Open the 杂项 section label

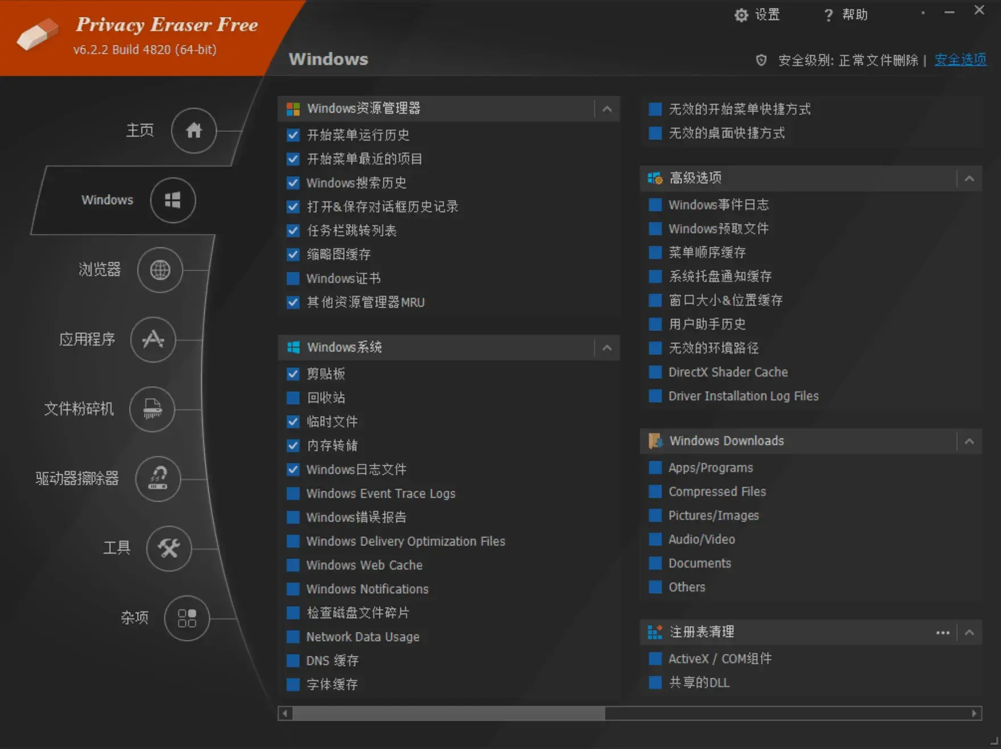(134, 618)
